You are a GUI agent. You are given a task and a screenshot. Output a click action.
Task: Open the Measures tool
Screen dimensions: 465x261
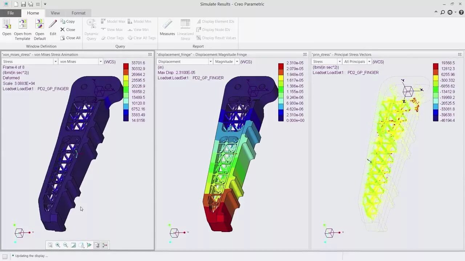coord(167,28)
